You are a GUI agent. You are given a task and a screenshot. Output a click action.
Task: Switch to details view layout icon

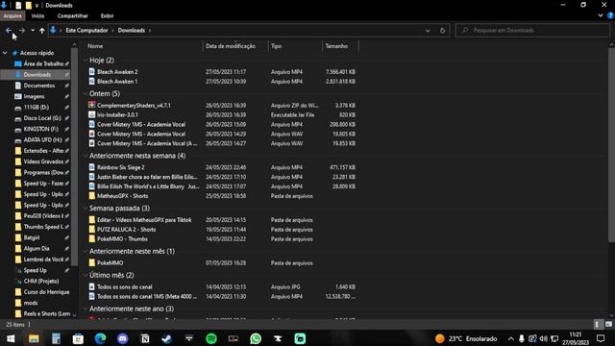(597, 324)
